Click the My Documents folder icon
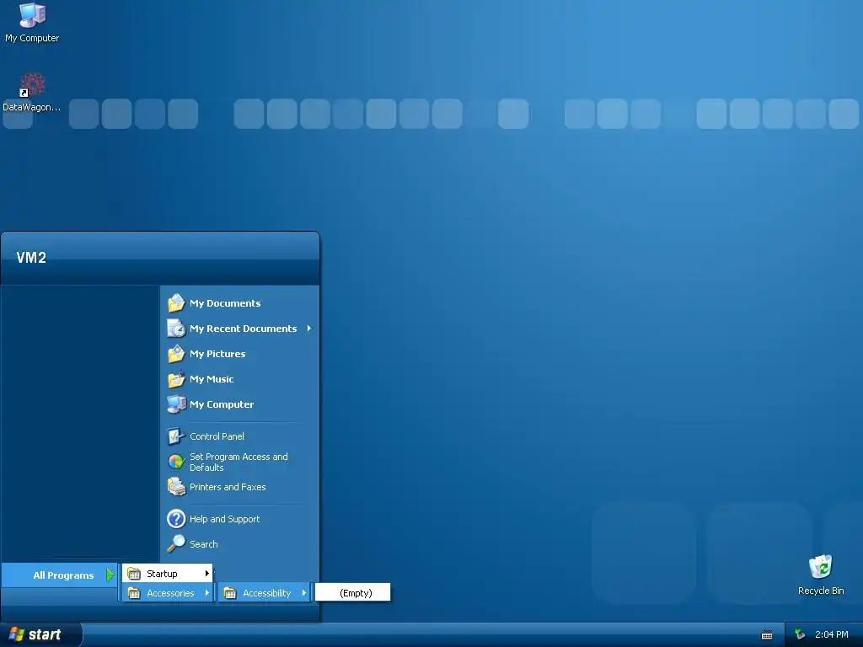This screenshot has width=863, height=647. tap(176, 303)
